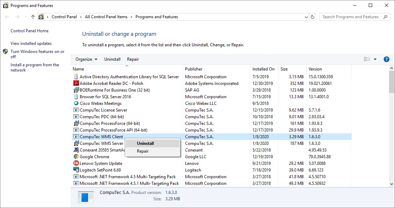The image size is (395, 208).
Task: Click the Logitech SetPoint 6.69 icon
Action: tap(76, 170)
